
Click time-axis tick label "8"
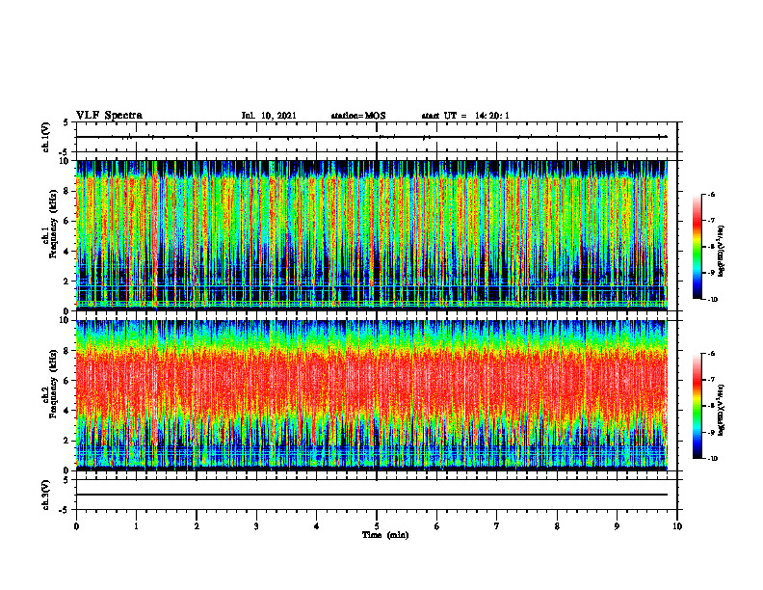pos(557,526)
